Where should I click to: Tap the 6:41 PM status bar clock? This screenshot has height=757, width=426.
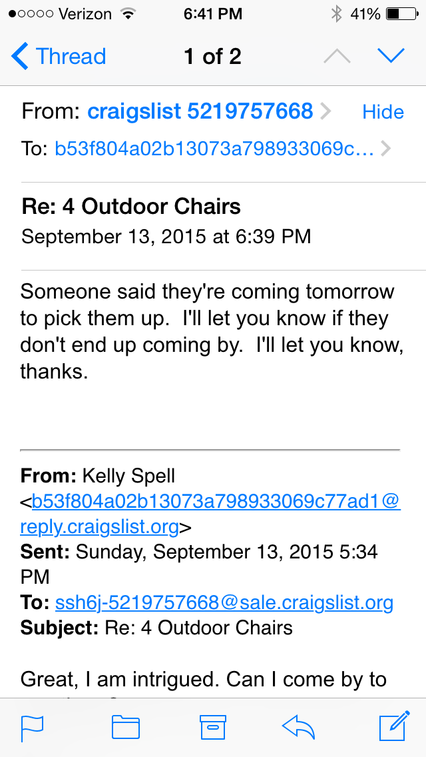coord(213,14)
